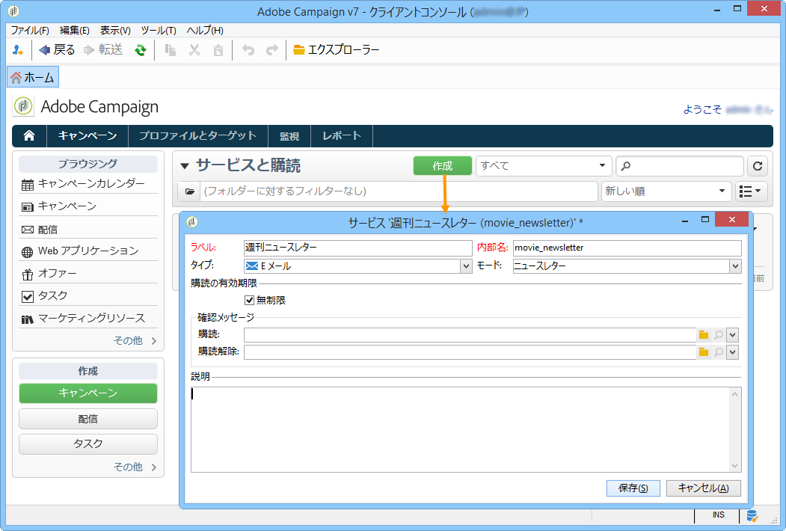Open キャンペーンカレンダー in browsing list
This screenshot has height=531, width=786.
[x=88, y=184]
